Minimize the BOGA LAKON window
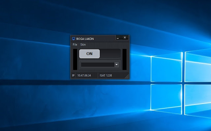Screen dimensions: 211x131 pos(118,38)
